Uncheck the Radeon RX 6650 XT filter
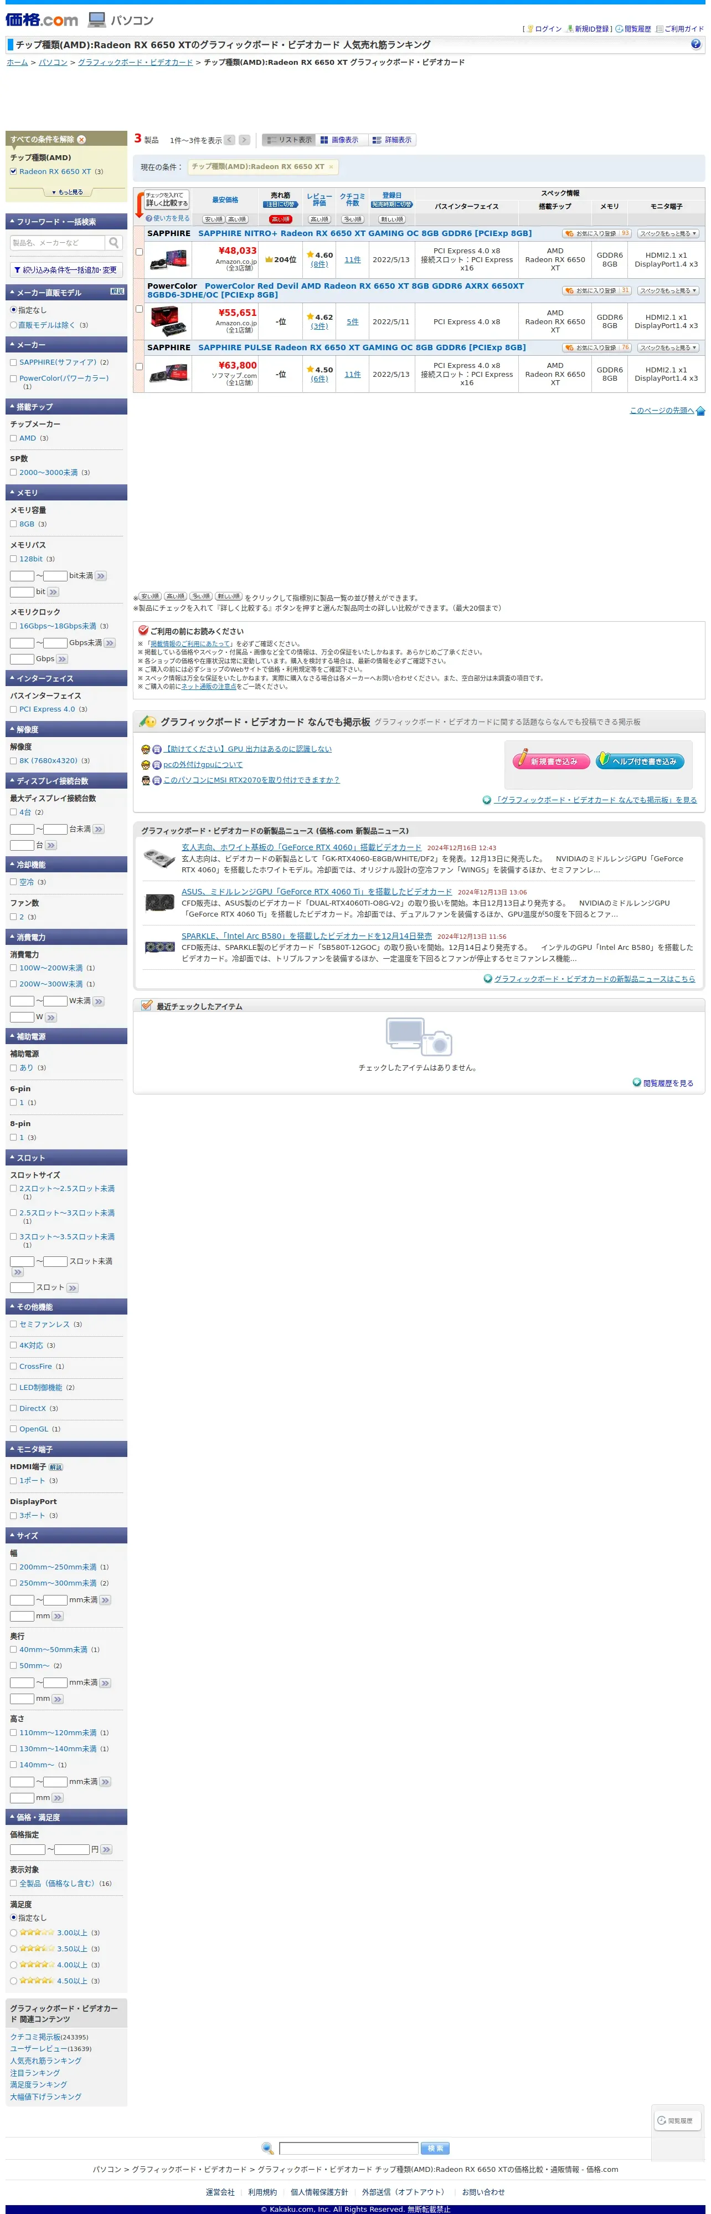The width and height of the screenshot is (711, 2214). pos(13,171)
